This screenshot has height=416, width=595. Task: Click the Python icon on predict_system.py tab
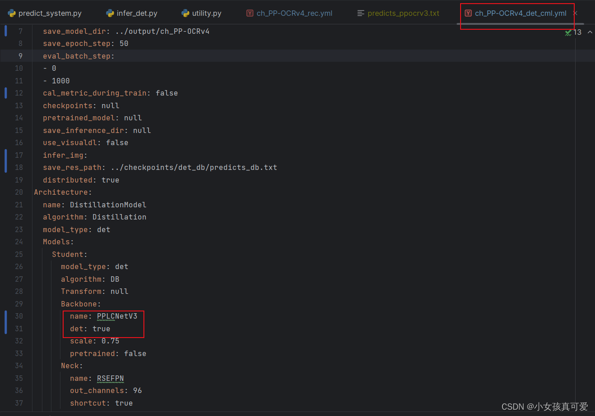[x=12, y=13]
